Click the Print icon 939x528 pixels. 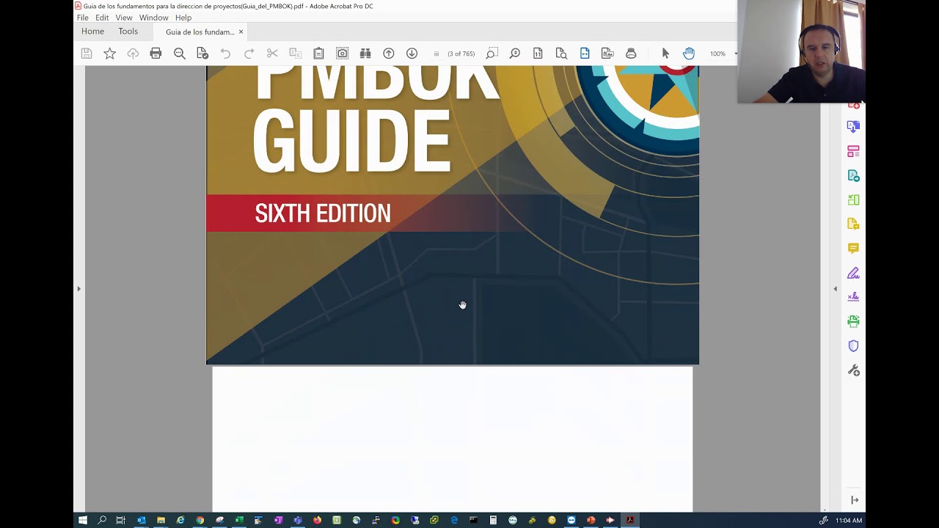tap(156, 54)
